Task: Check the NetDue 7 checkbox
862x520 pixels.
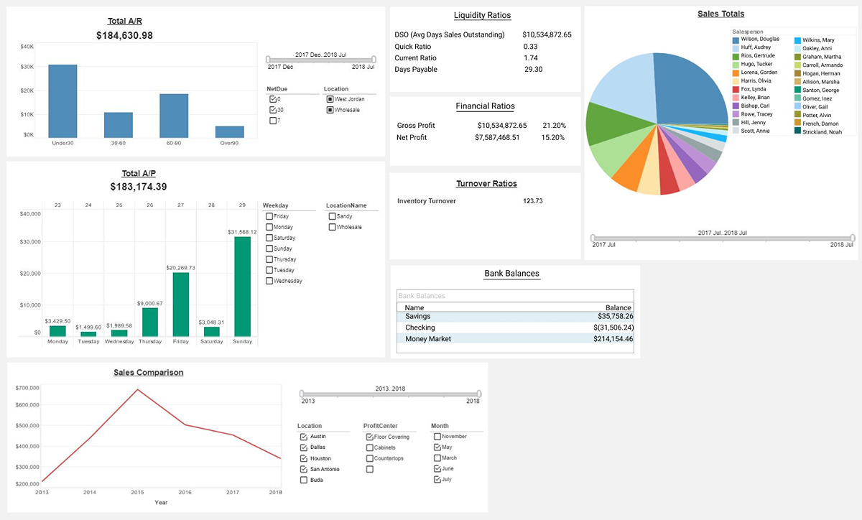Action: 272,121
